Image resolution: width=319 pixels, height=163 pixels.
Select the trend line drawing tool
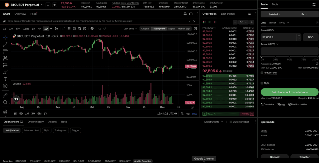pos(5,44)
